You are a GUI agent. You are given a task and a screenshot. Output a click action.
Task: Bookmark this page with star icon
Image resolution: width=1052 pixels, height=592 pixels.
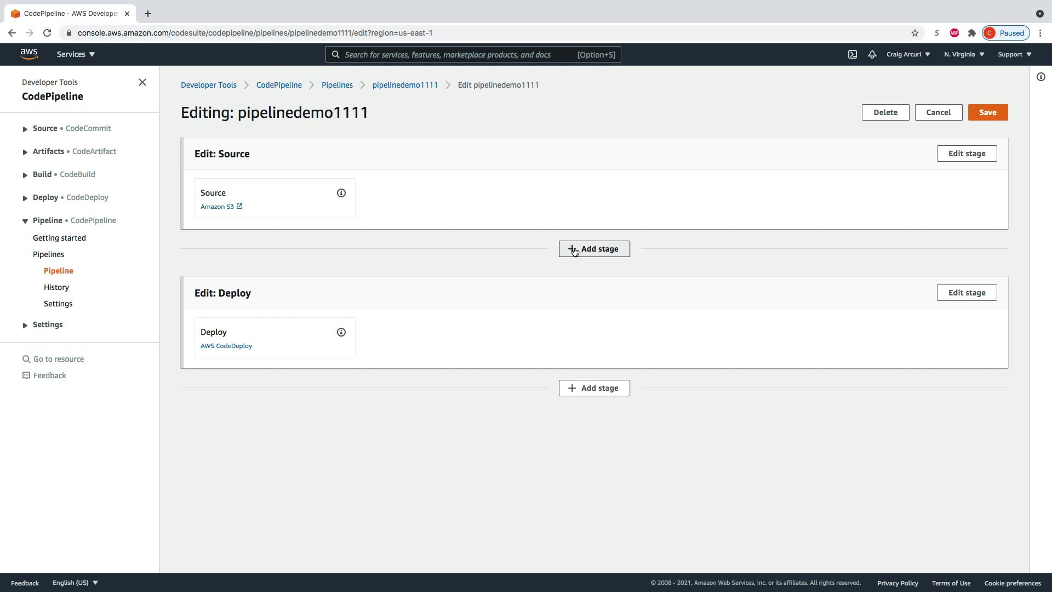tap(914, 33)
